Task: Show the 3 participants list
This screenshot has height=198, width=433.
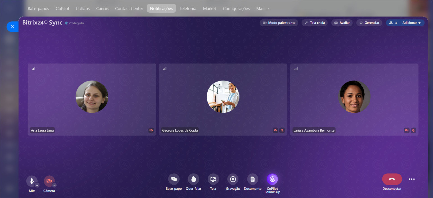Action: [393, 23]
